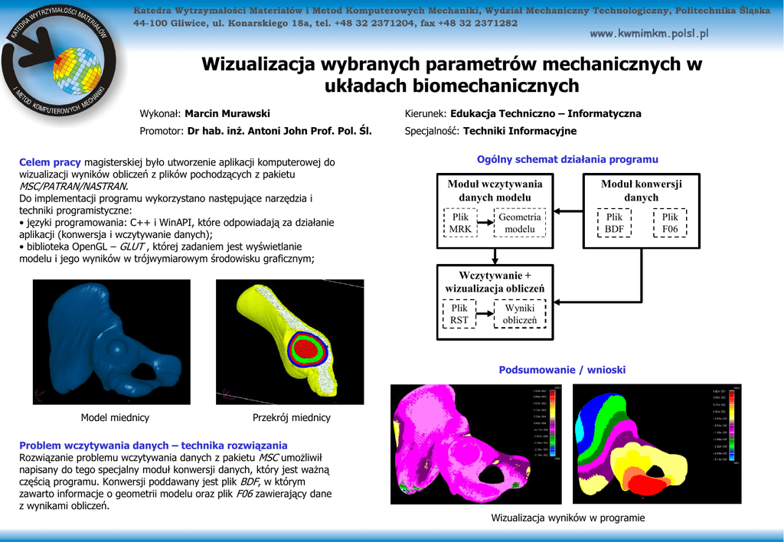Select the author name Marcin Murawski
Screen dimensions: 784x542
[227, 113]
